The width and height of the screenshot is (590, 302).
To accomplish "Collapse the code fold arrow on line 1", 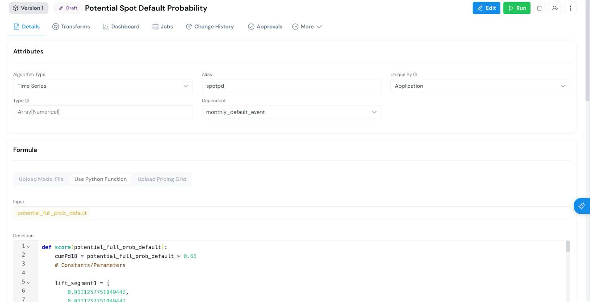I will (x=28, y=247).
